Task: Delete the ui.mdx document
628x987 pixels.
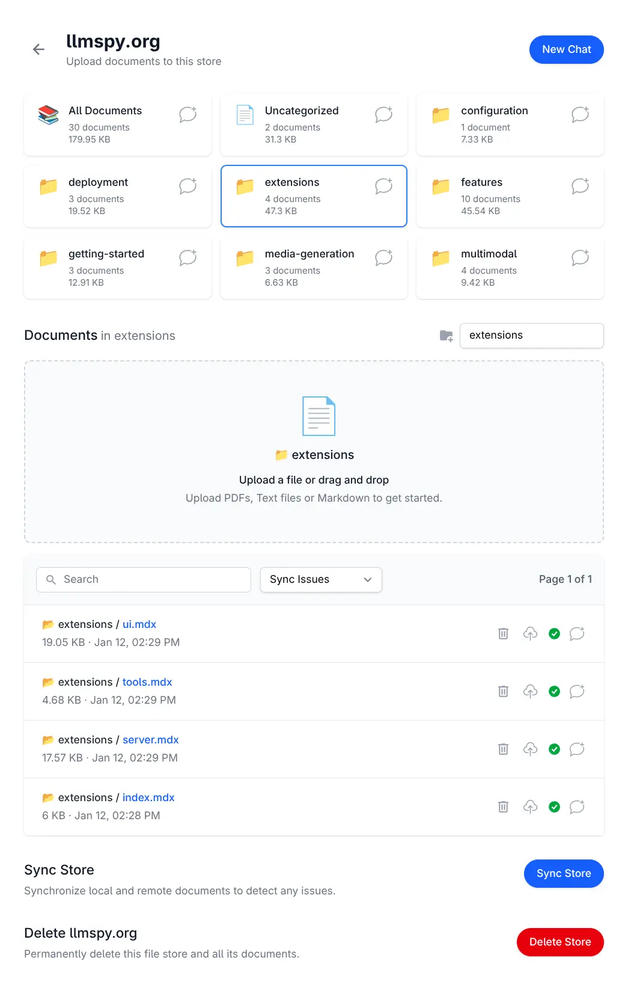Action: click(x=503, y=633)
